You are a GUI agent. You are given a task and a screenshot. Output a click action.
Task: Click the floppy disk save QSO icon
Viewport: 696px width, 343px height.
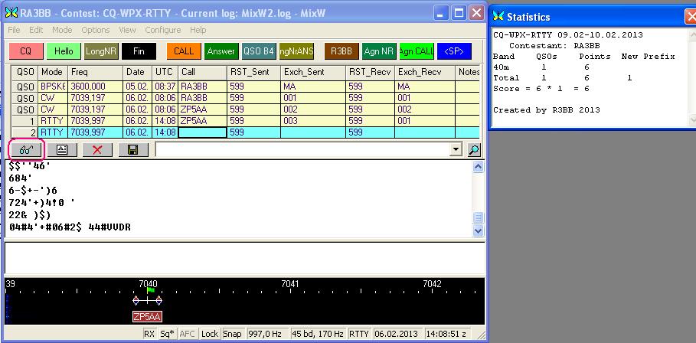[x=133, y=149]
